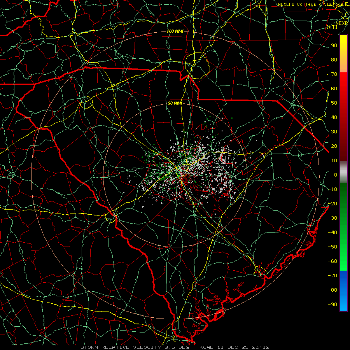Click the -50 value on velocity scale
This screenshot has width=350, height=350.
[x=332, y=247]
